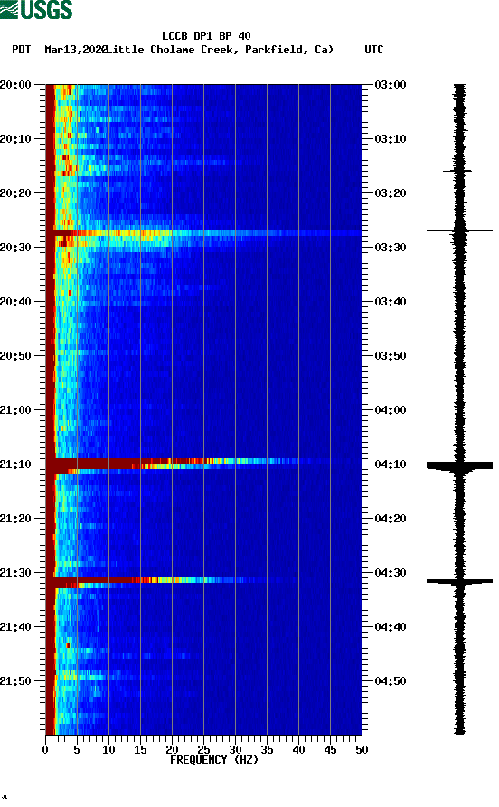The image size is (499, 807).
Task: Click the USGS logo
Action: click(36, 9)
